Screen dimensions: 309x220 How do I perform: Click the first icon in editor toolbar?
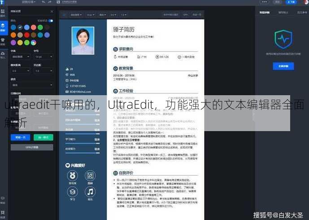click(x=64, y=15)
